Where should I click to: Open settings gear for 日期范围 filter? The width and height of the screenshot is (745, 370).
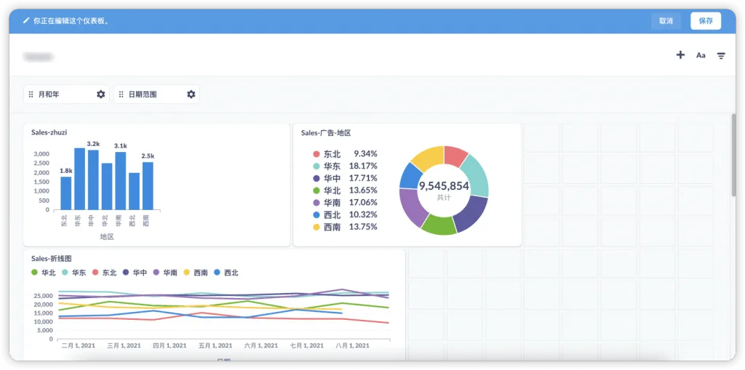(x=191, y=94)
